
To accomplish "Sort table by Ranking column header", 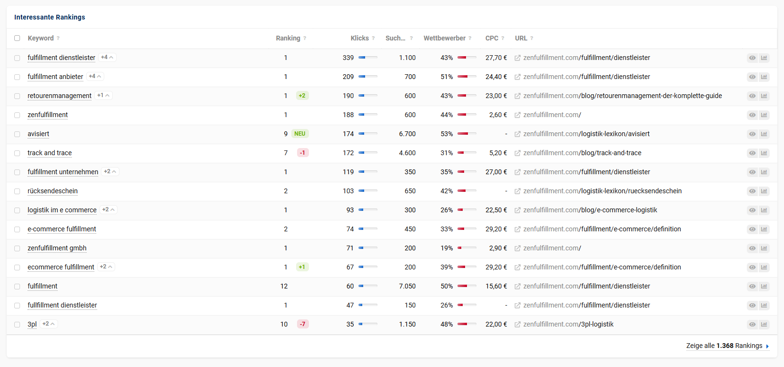I will click(x=288, y=38).
